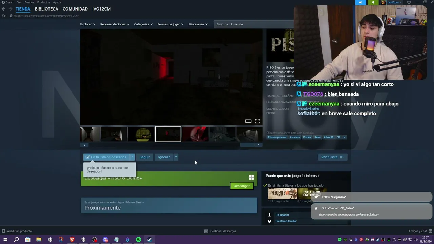Select 'Años 90' tag

click(329, 137)
